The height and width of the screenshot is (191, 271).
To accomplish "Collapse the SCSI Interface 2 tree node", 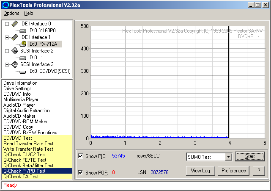I will point(7,51).
